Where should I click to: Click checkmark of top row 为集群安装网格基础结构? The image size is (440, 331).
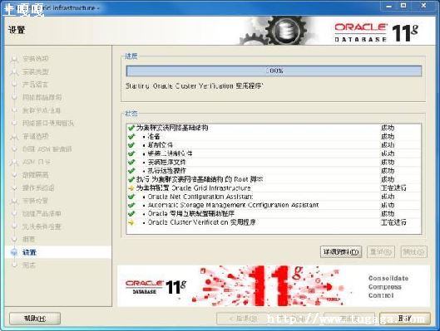[x=131, y=128]
